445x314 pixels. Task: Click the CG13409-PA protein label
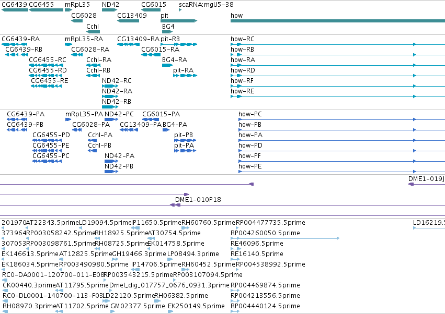pos(141,125)
